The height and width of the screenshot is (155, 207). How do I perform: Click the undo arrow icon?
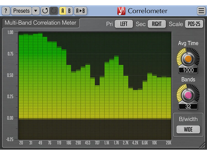45,11
